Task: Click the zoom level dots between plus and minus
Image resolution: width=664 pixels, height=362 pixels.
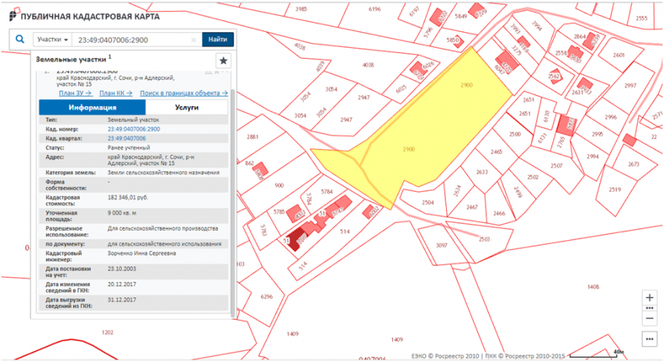Action: [649, 309]
